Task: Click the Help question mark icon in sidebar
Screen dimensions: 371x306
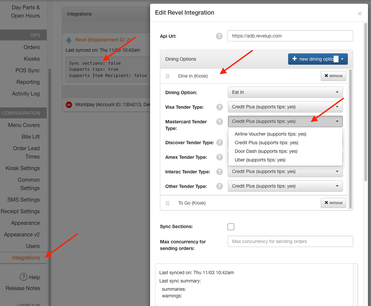Action: click(x=24, y=276)
